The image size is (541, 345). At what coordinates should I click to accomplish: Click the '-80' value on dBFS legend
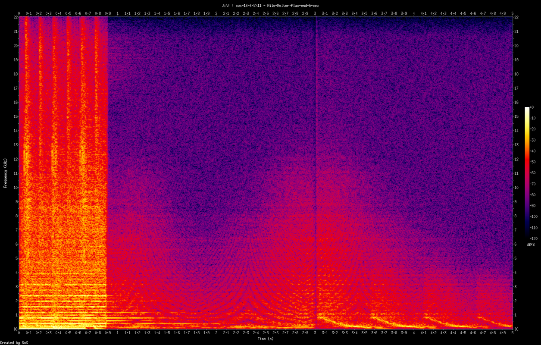tap(533, 194)
